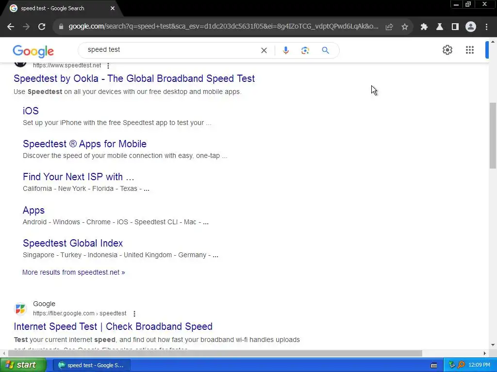Open options for the fiber.google.com result
497x372 pixels.
click(134, 314)
